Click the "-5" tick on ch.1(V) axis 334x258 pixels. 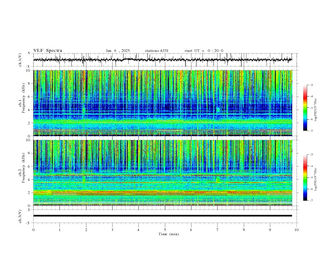[28, 67]
